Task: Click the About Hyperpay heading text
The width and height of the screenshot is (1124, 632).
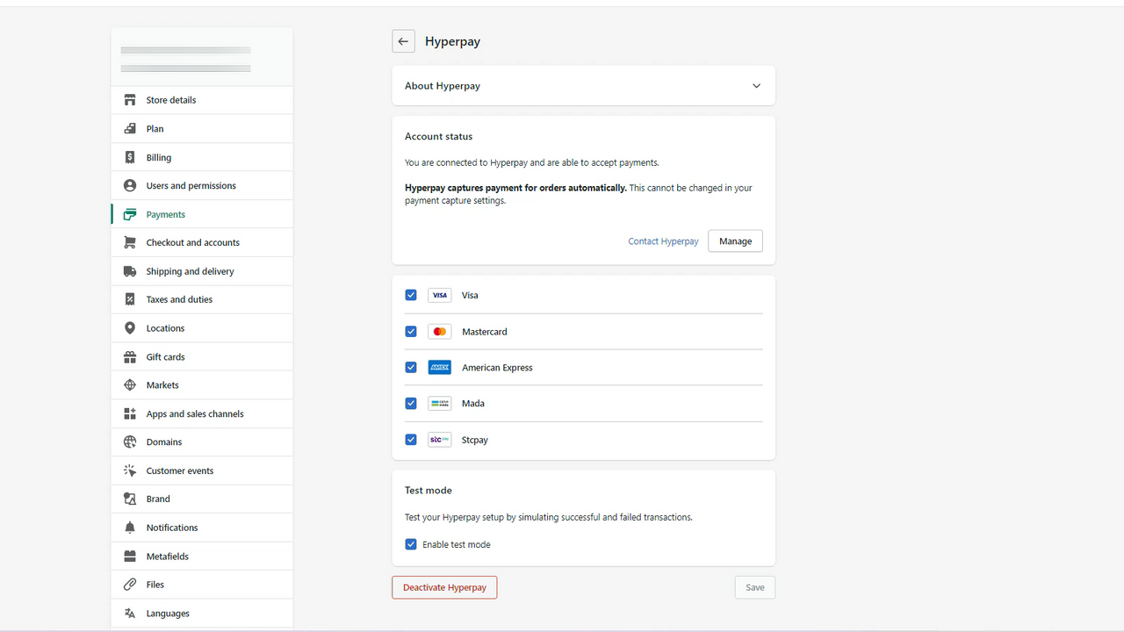Action: (x=443, y=86)
